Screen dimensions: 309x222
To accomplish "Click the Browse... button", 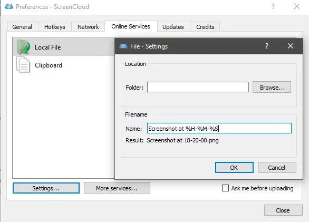I will (272, 87).
